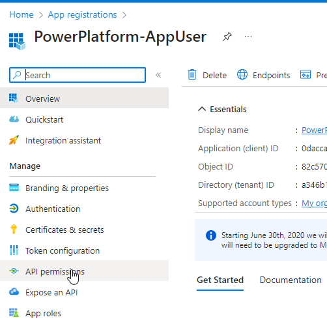Click the Preview features toolbar icon
This screenshot has height=328, width=327.
click(306, 74)
